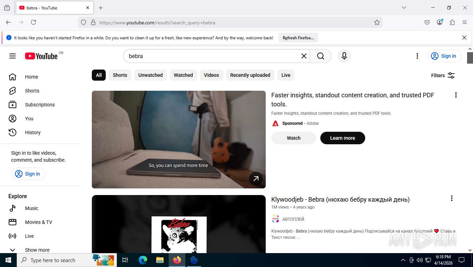
Task: Click the Watch button on ad
Action: point(294,138)
